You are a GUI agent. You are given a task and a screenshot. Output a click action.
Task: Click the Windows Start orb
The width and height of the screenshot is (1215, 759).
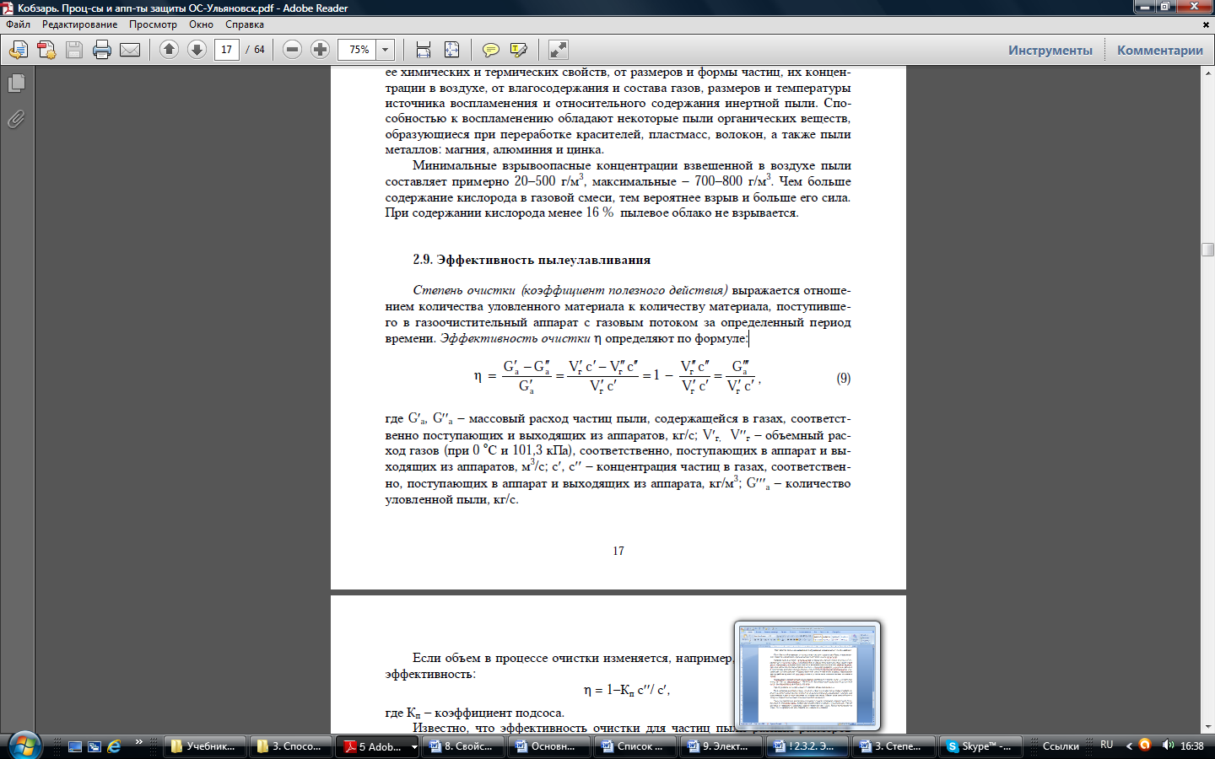point(24,746)
